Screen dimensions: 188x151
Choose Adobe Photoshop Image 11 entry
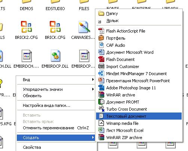coord(139,88)
